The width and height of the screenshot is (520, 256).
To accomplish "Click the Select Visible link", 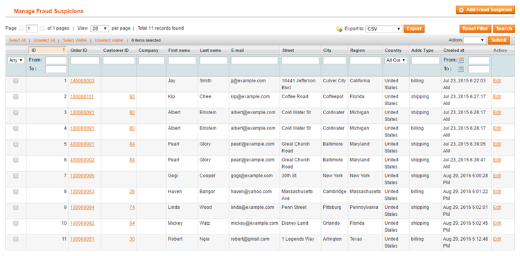I will [75, 40].
